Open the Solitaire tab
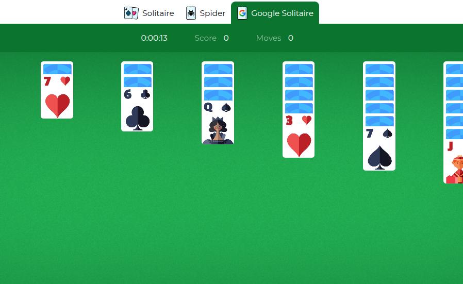Viewport: 463px width, 284px height. (x=149, y=13)
